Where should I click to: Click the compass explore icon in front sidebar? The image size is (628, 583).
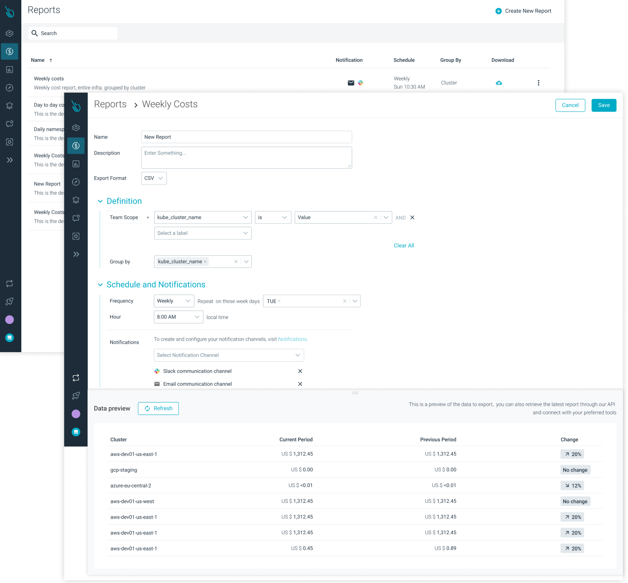click(x=76, y=182)
